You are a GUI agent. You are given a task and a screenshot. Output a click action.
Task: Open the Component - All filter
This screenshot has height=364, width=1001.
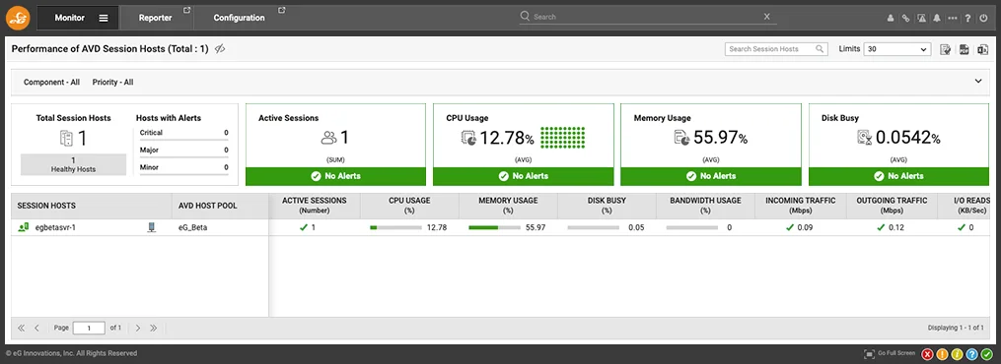[51, 82]
